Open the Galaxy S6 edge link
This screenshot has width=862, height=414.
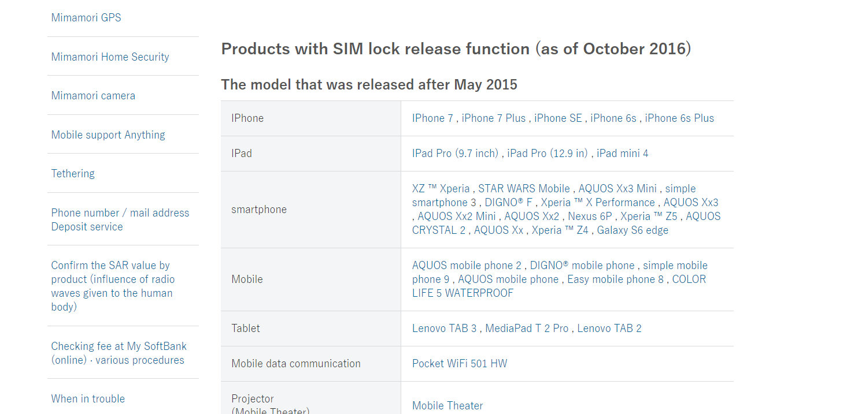[x=632, y=230]
